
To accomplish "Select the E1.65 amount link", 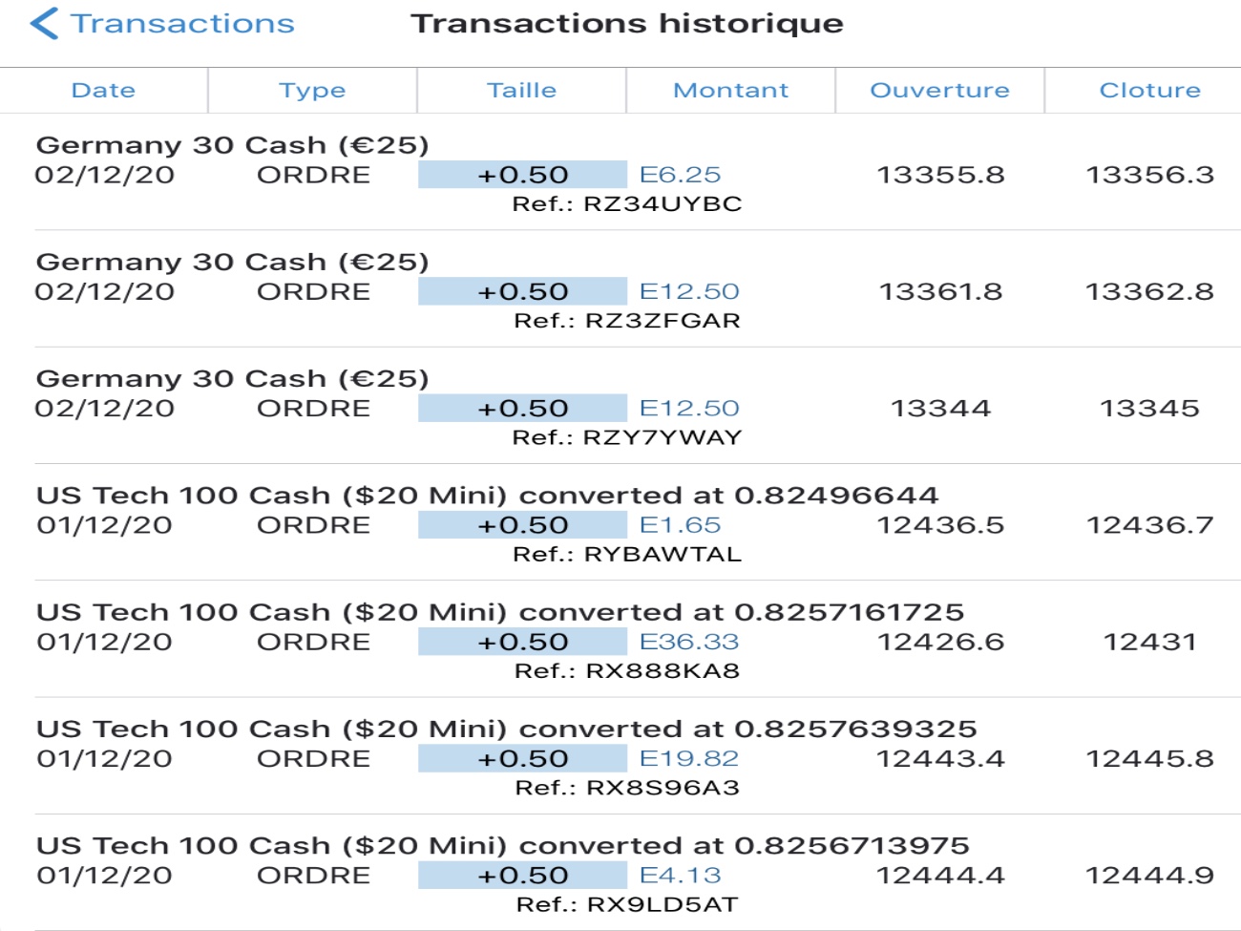I will tap(680, 525).
